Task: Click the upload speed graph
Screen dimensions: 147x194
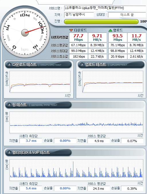Action: pyautogui.click(x=113, y=82)
